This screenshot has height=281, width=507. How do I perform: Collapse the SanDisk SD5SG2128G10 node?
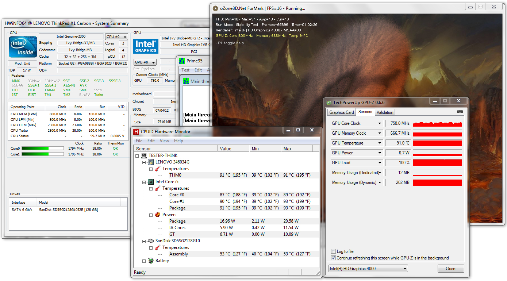pyautogui.click(x=144, y=241)
